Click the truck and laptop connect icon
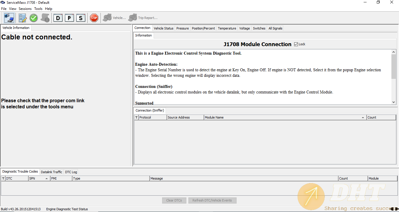399x212 pixels. (9, 18)
